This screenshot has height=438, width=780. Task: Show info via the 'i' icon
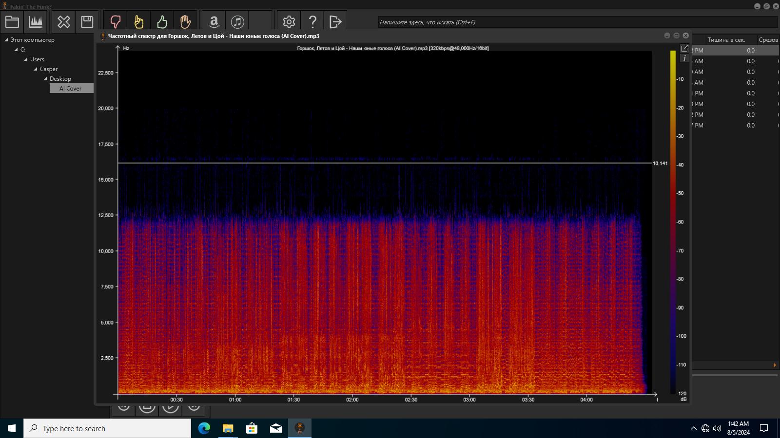684,58
